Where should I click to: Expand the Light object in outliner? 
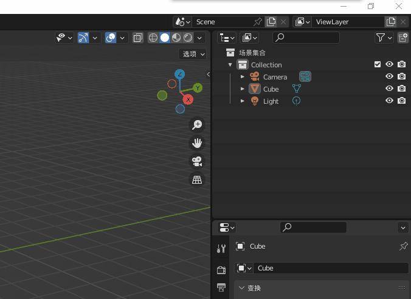coord(243,101)
